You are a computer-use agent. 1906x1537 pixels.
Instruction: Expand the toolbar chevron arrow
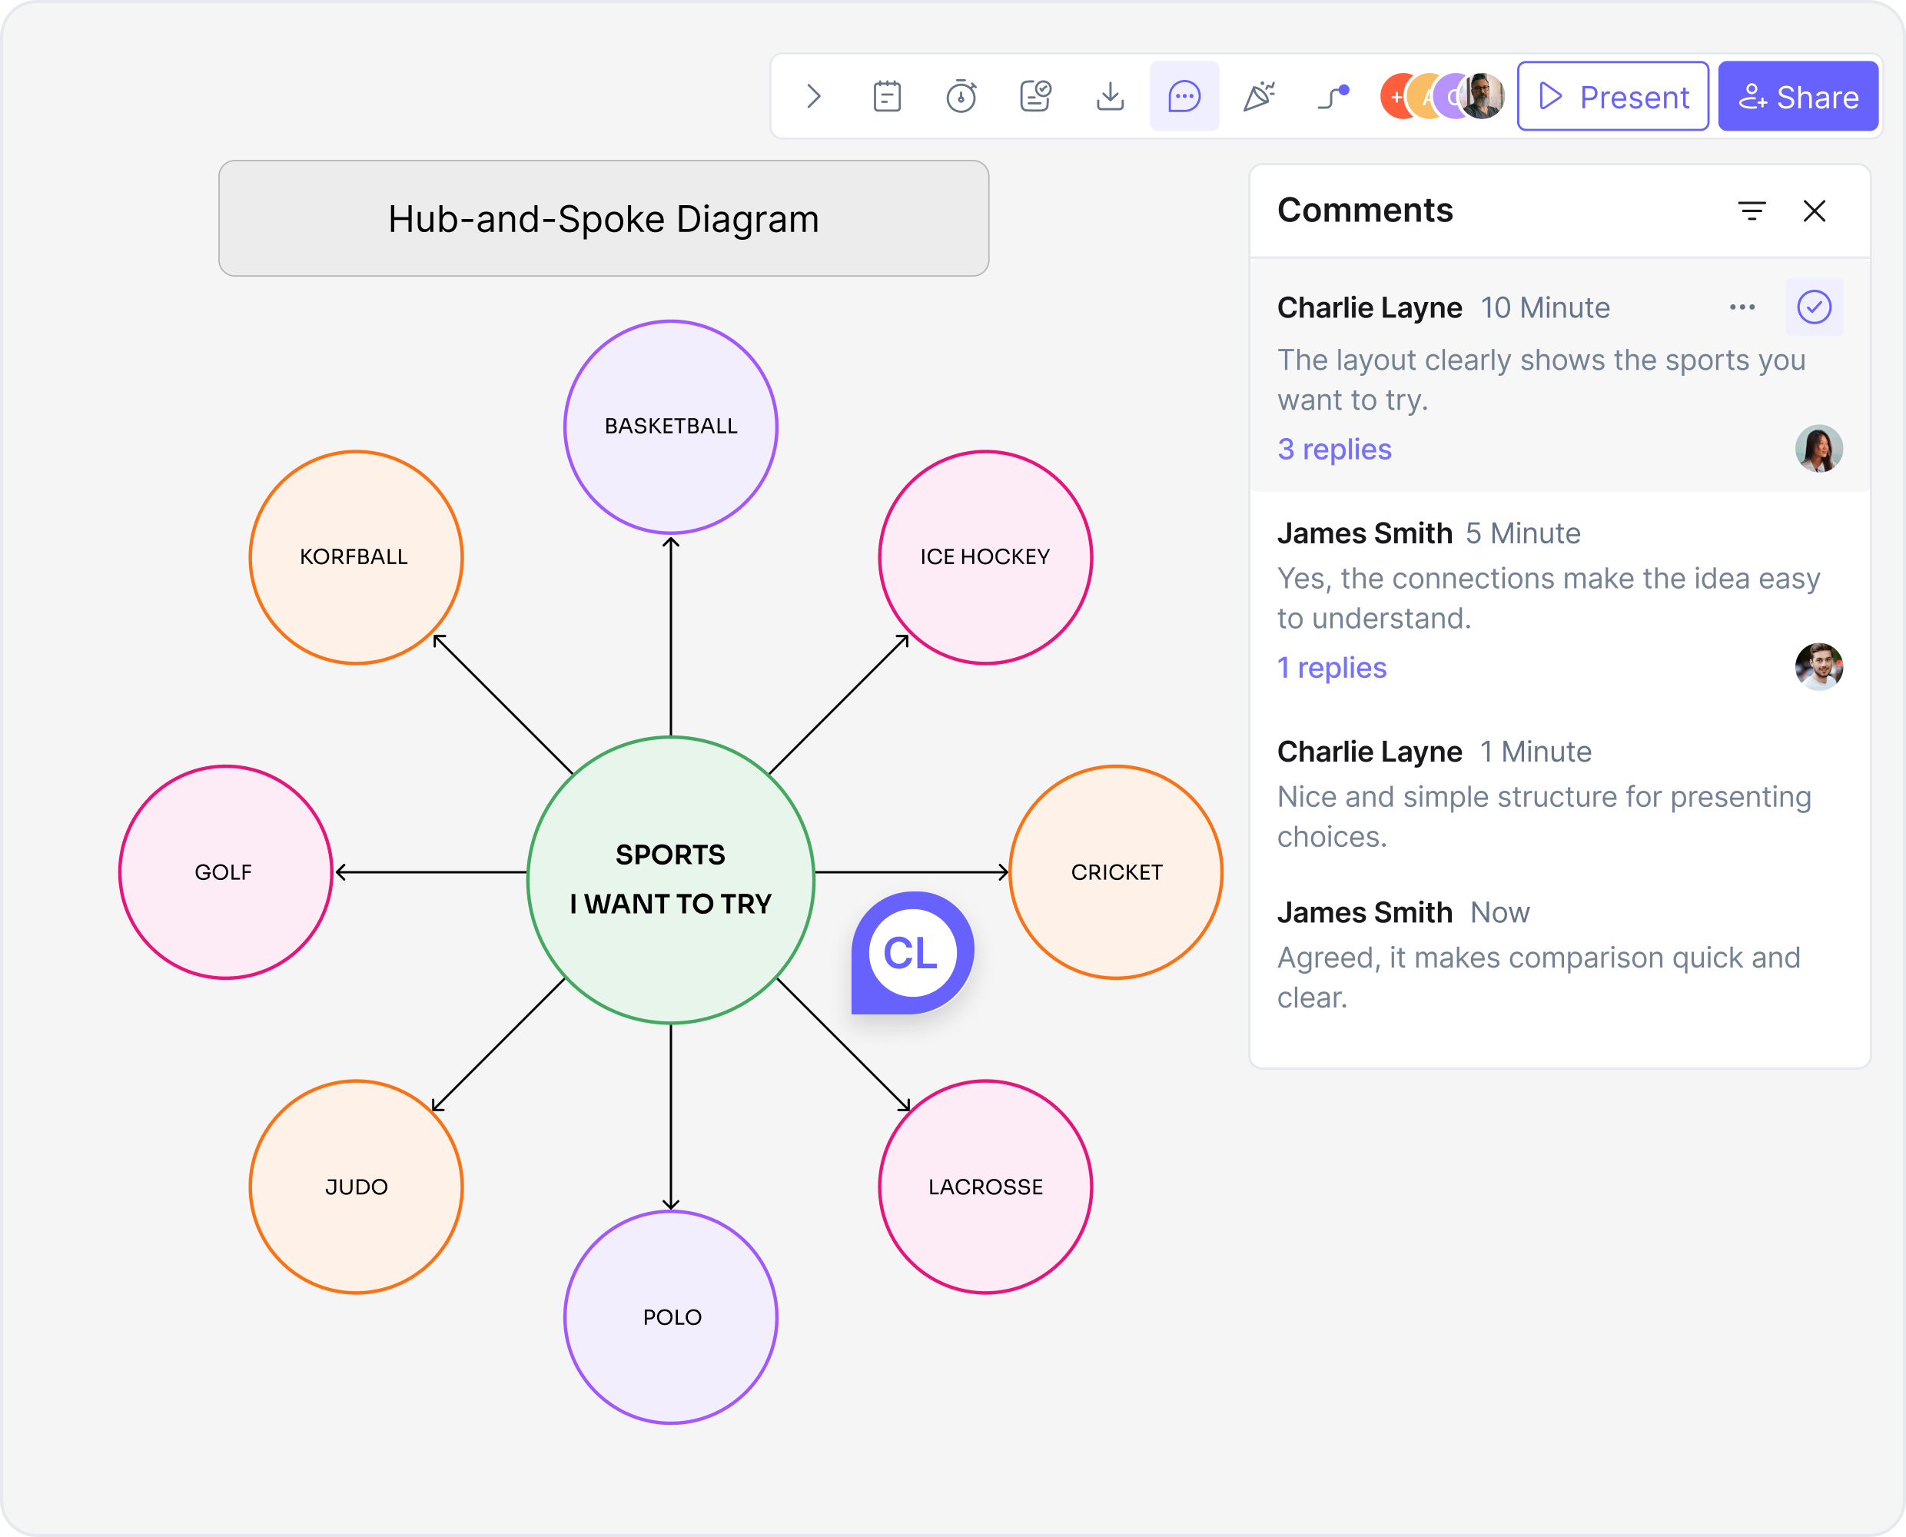pos(814,97)
